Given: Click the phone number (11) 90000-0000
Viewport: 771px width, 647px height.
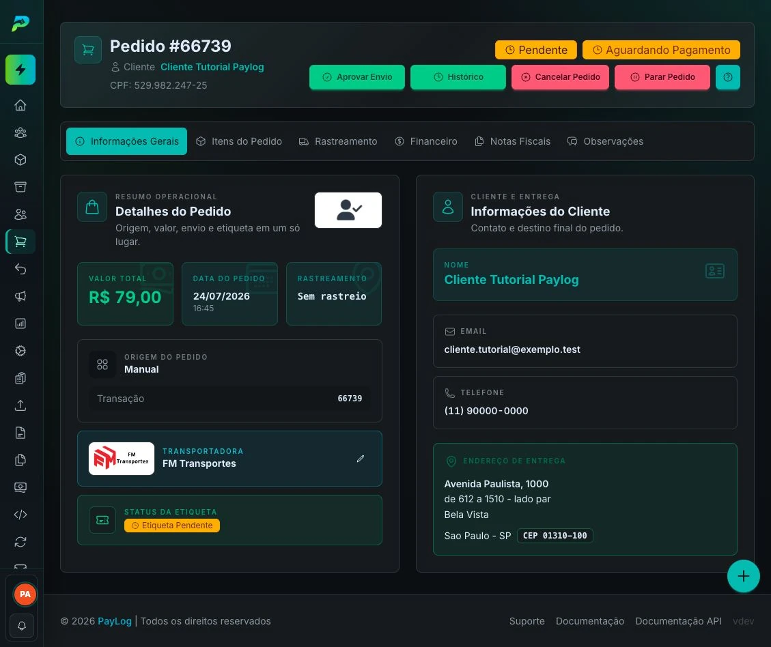Looking at the screenshot, I should [486, 411].
